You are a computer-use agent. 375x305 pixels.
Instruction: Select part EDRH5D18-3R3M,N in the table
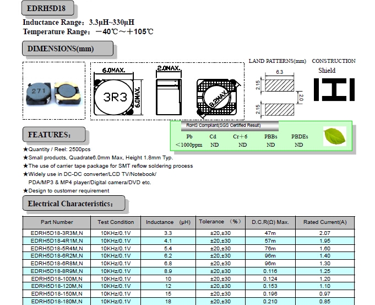point(57,234)
